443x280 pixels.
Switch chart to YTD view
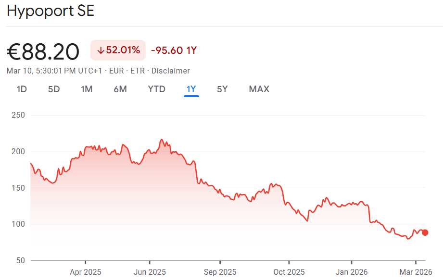pyautogui.click(x=157, y=89)
